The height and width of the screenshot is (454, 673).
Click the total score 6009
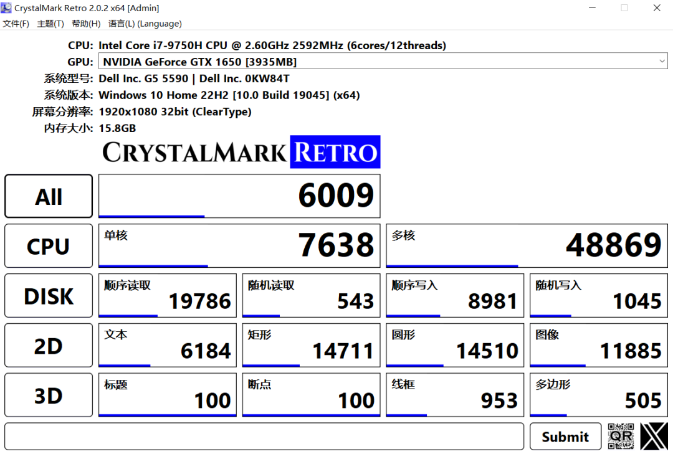[x=239, y=196]
